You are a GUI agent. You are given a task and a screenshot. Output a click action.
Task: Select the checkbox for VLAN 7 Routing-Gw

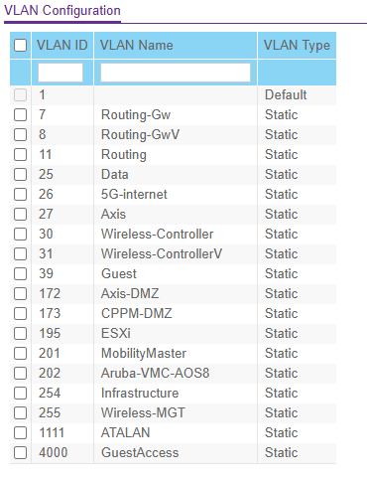click(20, 115)
